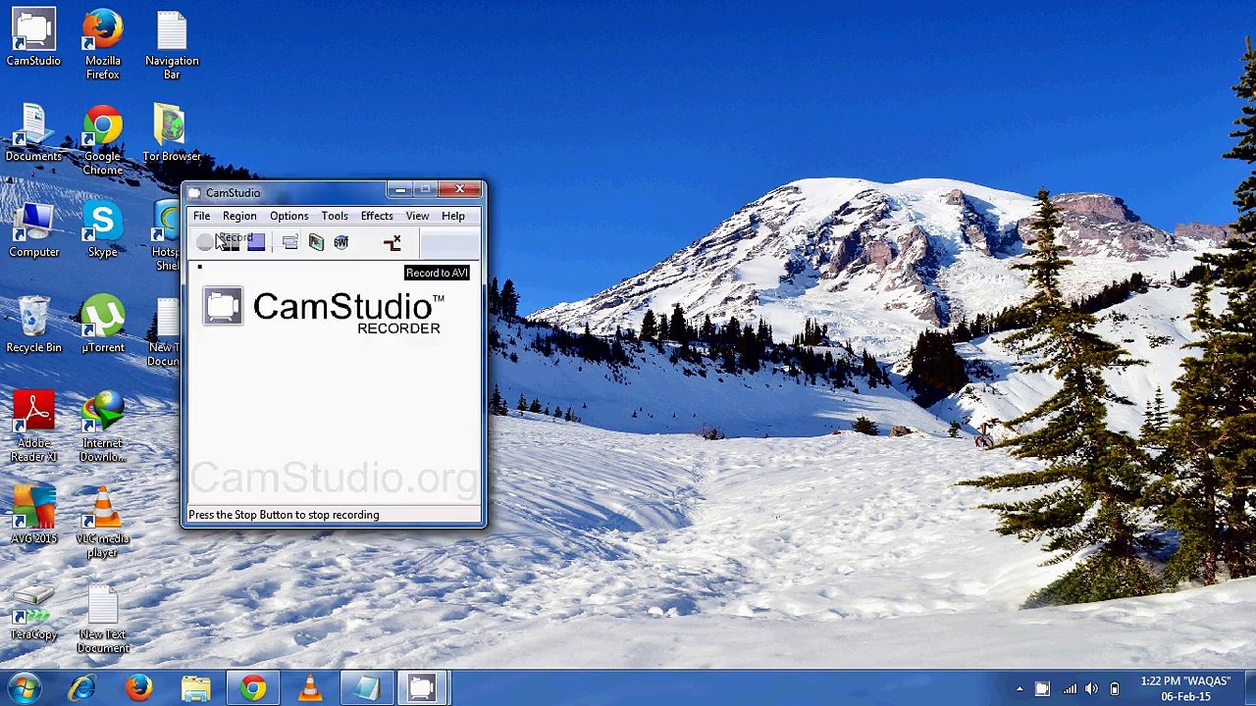Minimize the CamStudio window
The image size is (1256, 706).
tap(399, 189)
